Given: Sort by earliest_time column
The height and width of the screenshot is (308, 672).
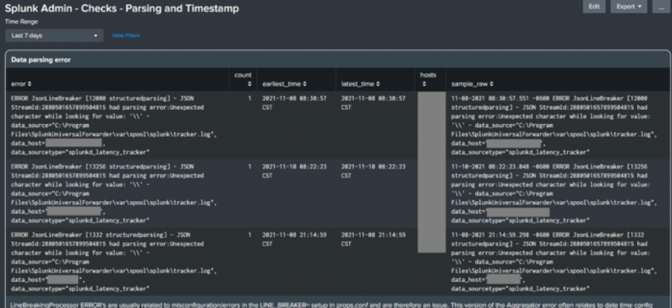Looking at the screenshot, I should click(x=284, y=85).
